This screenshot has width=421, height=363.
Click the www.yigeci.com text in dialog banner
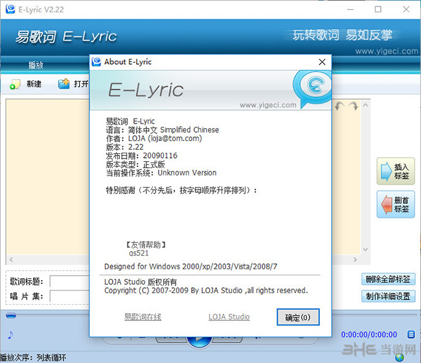[x=268, y=105]
